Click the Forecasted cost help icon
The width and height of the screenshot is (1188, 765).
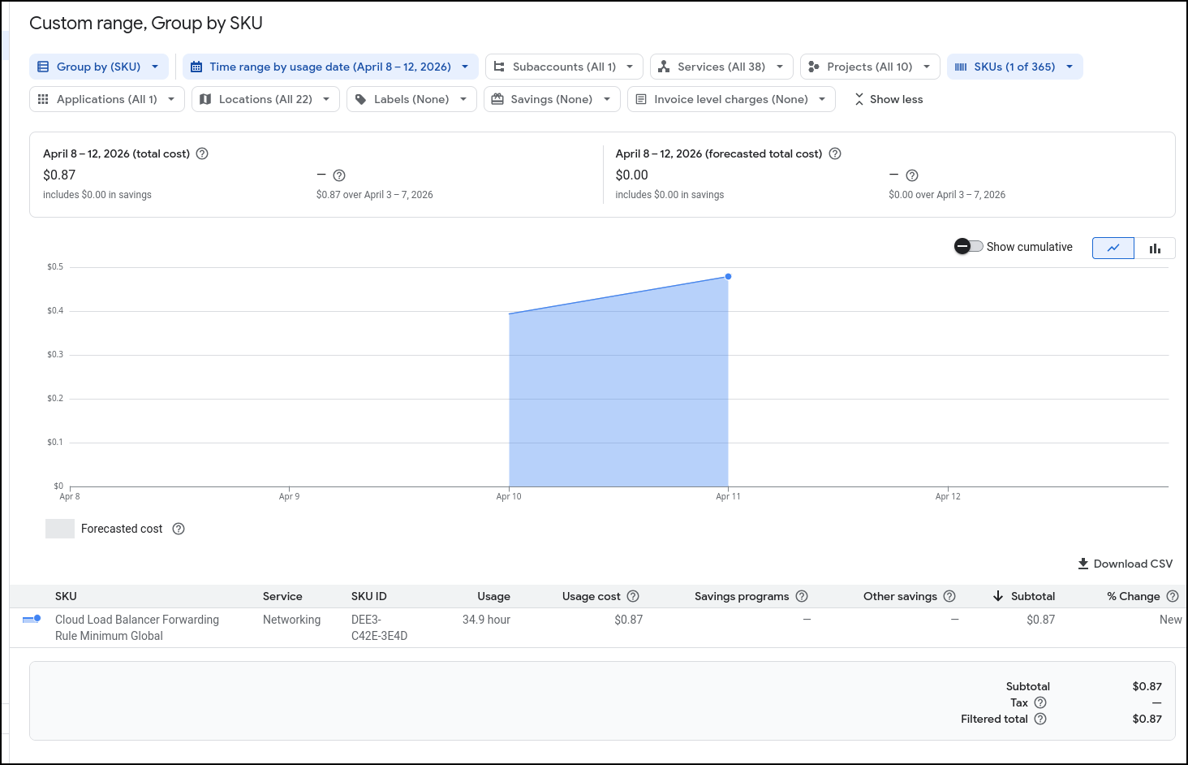(x=179, y=529)
